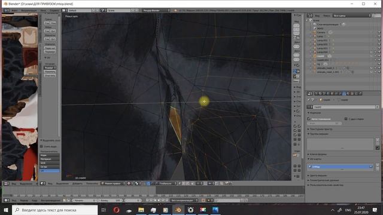Click the Windows taskbar search box
Image resolution: width=383 pixels, height=215 pixels.
point(54,210)
